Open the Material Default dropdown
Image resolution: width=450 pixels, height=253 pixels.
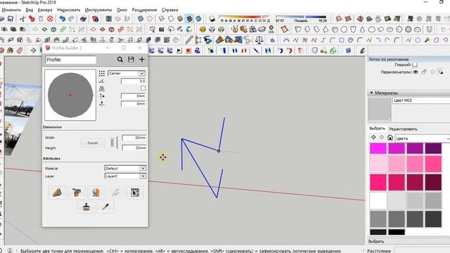(125, 169)
